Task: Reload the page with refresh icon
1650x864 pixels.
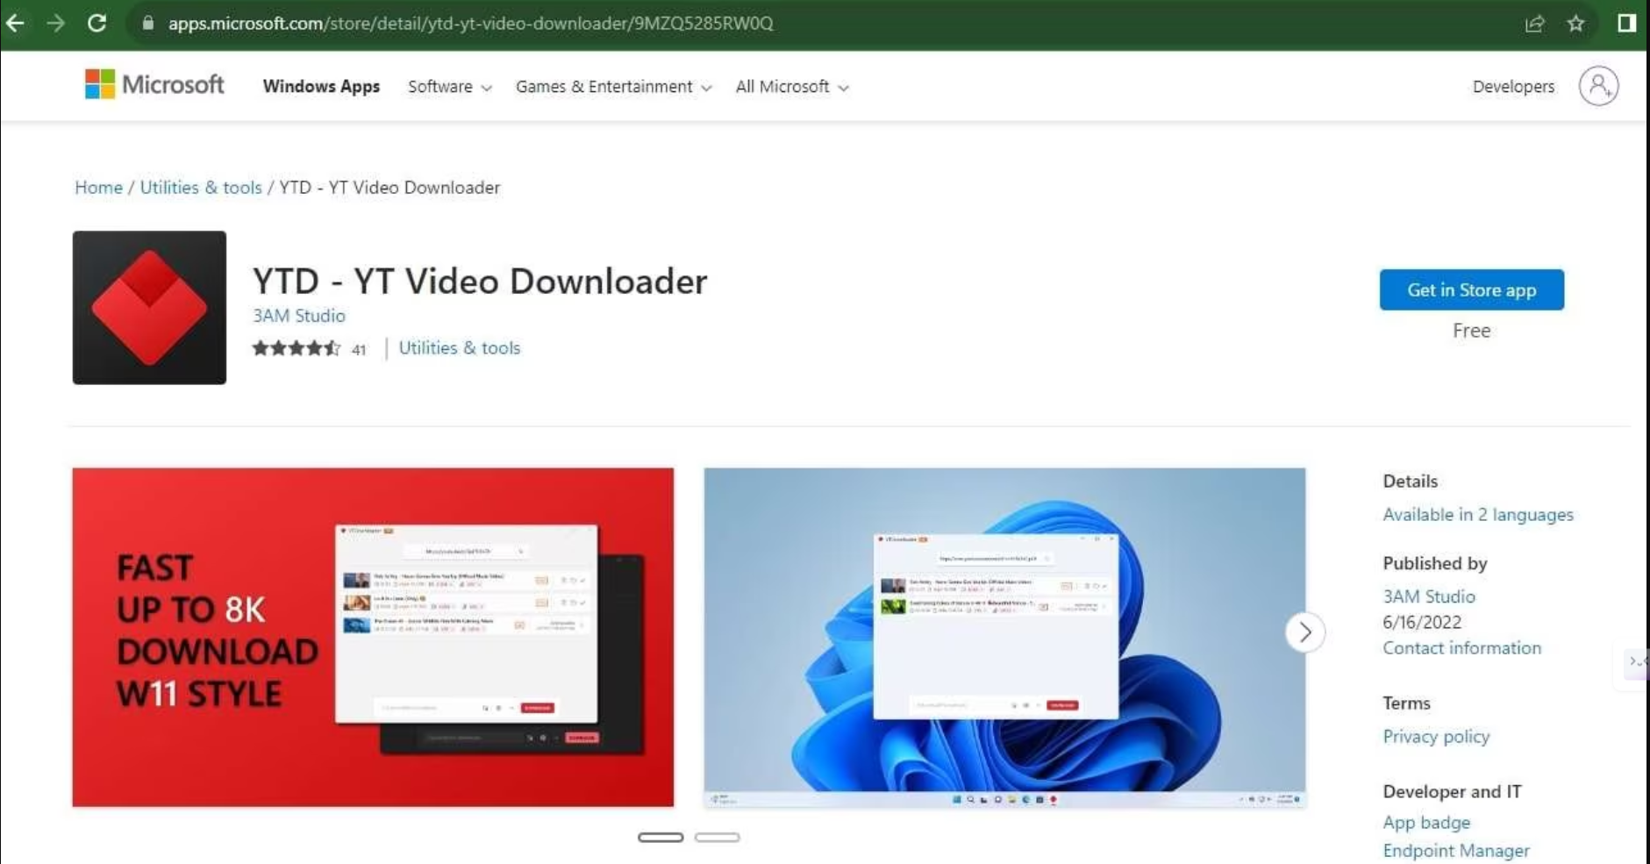Action: (97, 24)
